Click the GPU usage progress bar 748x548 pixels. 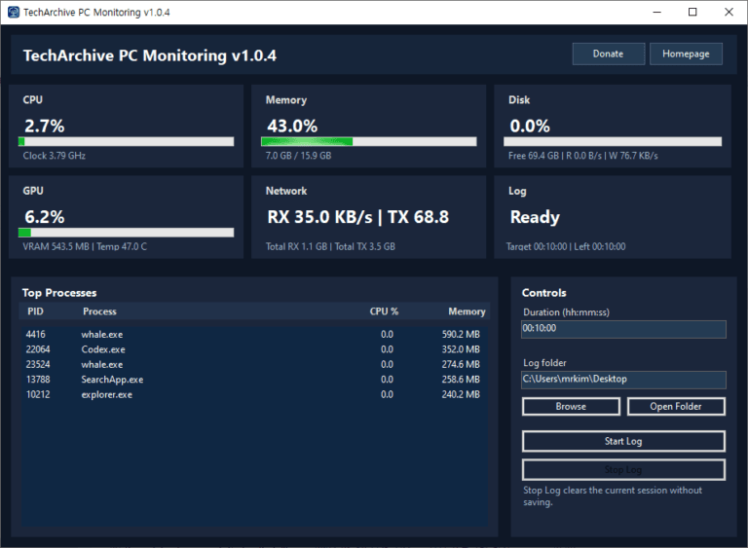(127, 233)
